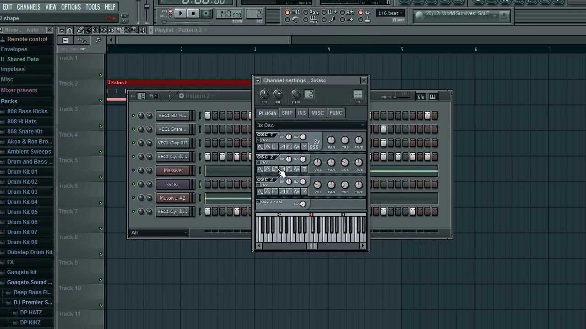Select the playback speaker tool in playlist toolbar
This screenshot has height=329, width=586.
pyautogui.click(x=142, y=30)
